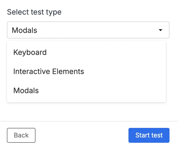Click the selected Modals value in the field
Viewport: 178px width, 147px height.
pos(25,30)
